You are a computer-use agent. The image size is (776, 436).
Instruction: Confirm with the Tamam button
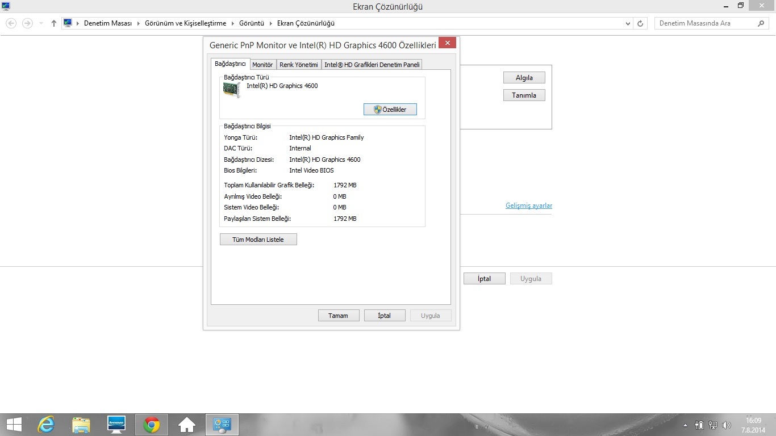pos(338,316)
